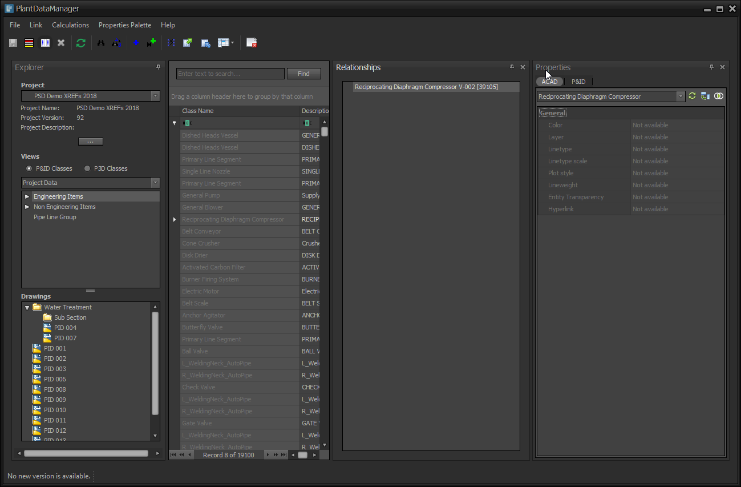
Task: Jump to previous page of records
Action: (x=181, y=455)
